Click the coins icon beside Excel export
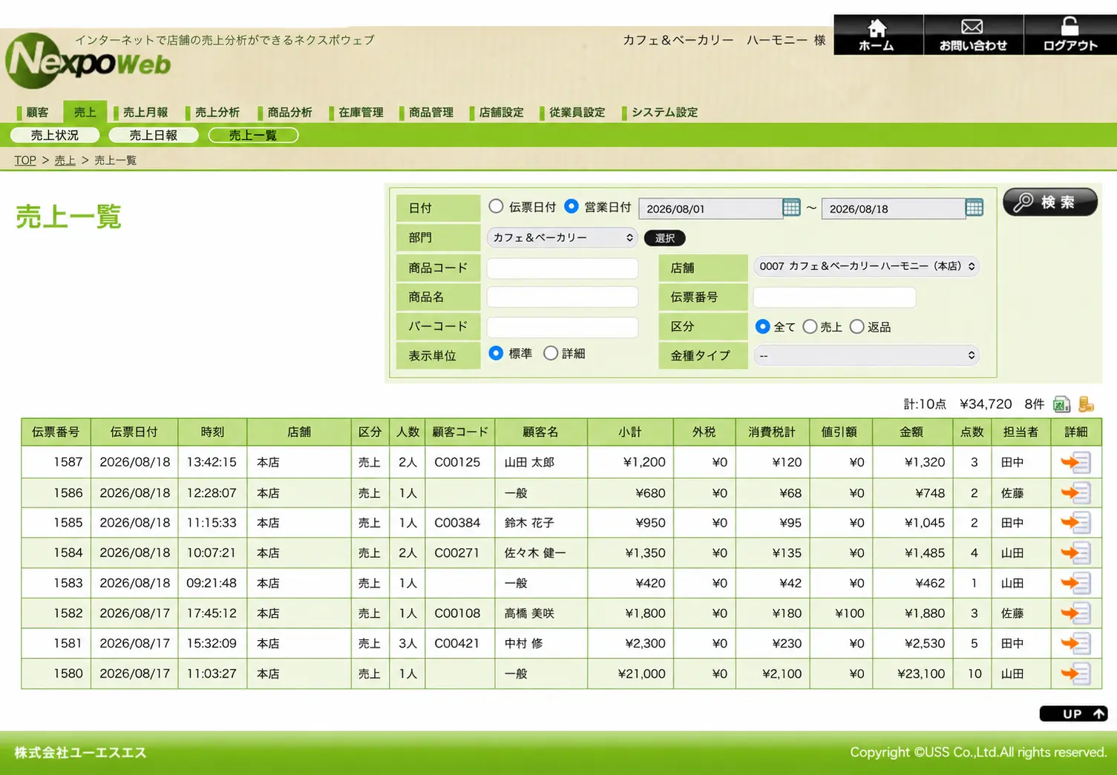Screen dimensions: 1117x775 tap(1086, 404)
